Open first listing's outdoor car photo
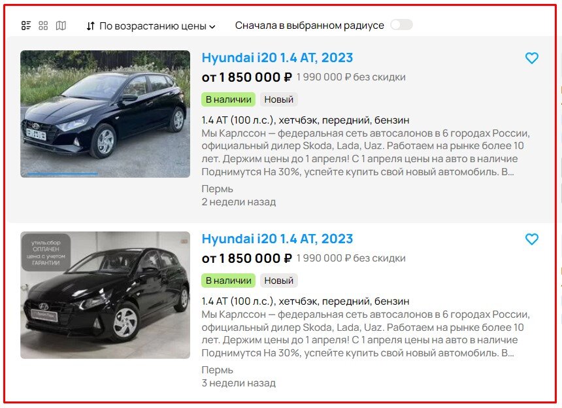This screenshot has width=562, height=408. coord(105,114)
